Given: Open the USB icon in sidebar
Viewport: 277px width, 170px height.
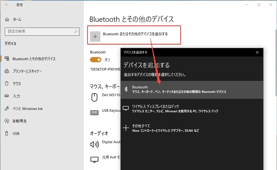Looking at the screenshot, I should pyautogui.click(x=7, y=133).
